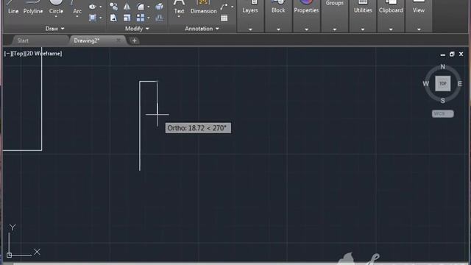Add a new drawing tab
Screen dimensions: 471x265
(x=134, y=40)
